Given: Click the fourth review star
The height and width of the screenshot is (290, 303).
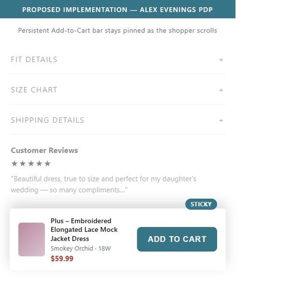Looking at the screenshot, I should tap(39, 163).
